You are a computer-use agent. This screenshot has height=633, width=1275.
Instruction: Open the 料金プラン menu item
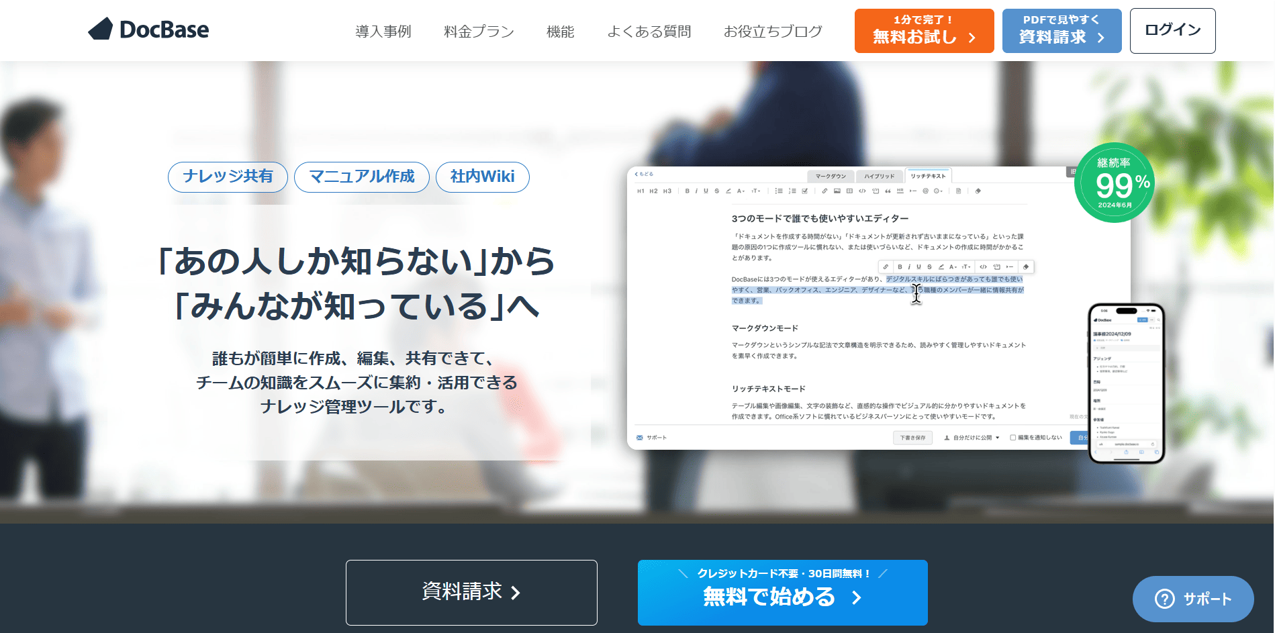coord(479,32)
